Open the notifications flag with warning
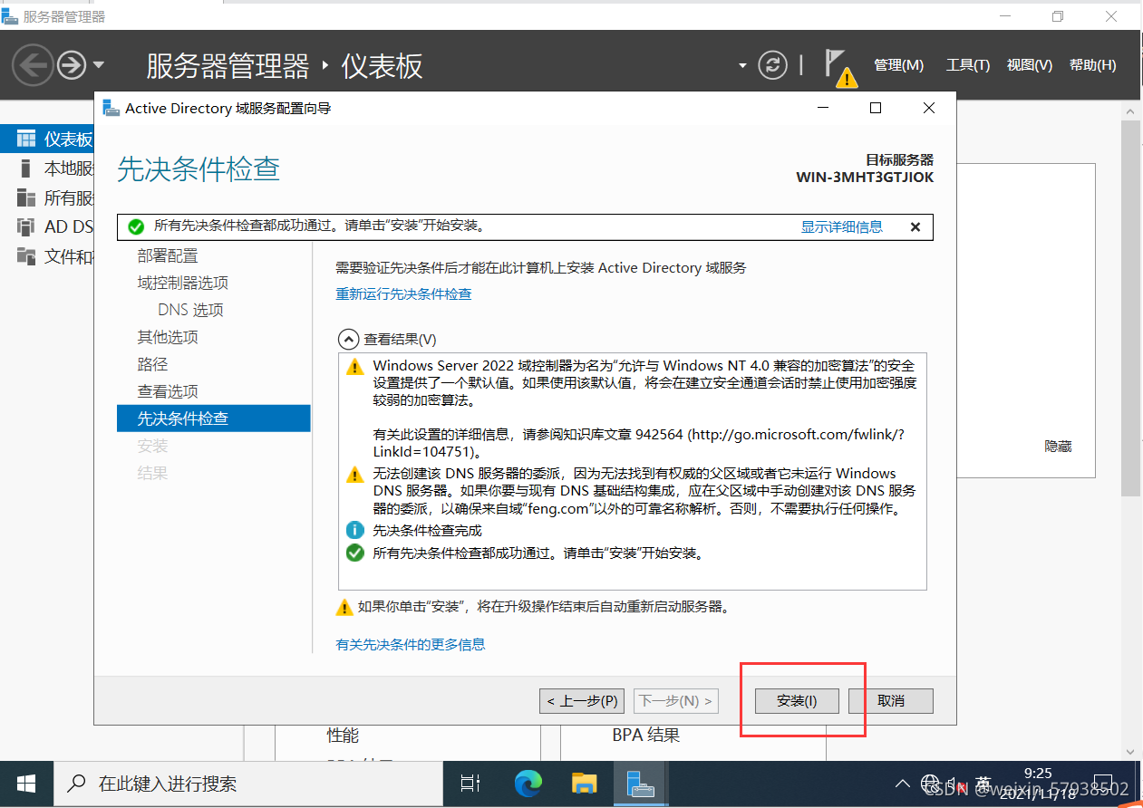The width and height of the screenshot is (1143, 808). click(840, 67)
